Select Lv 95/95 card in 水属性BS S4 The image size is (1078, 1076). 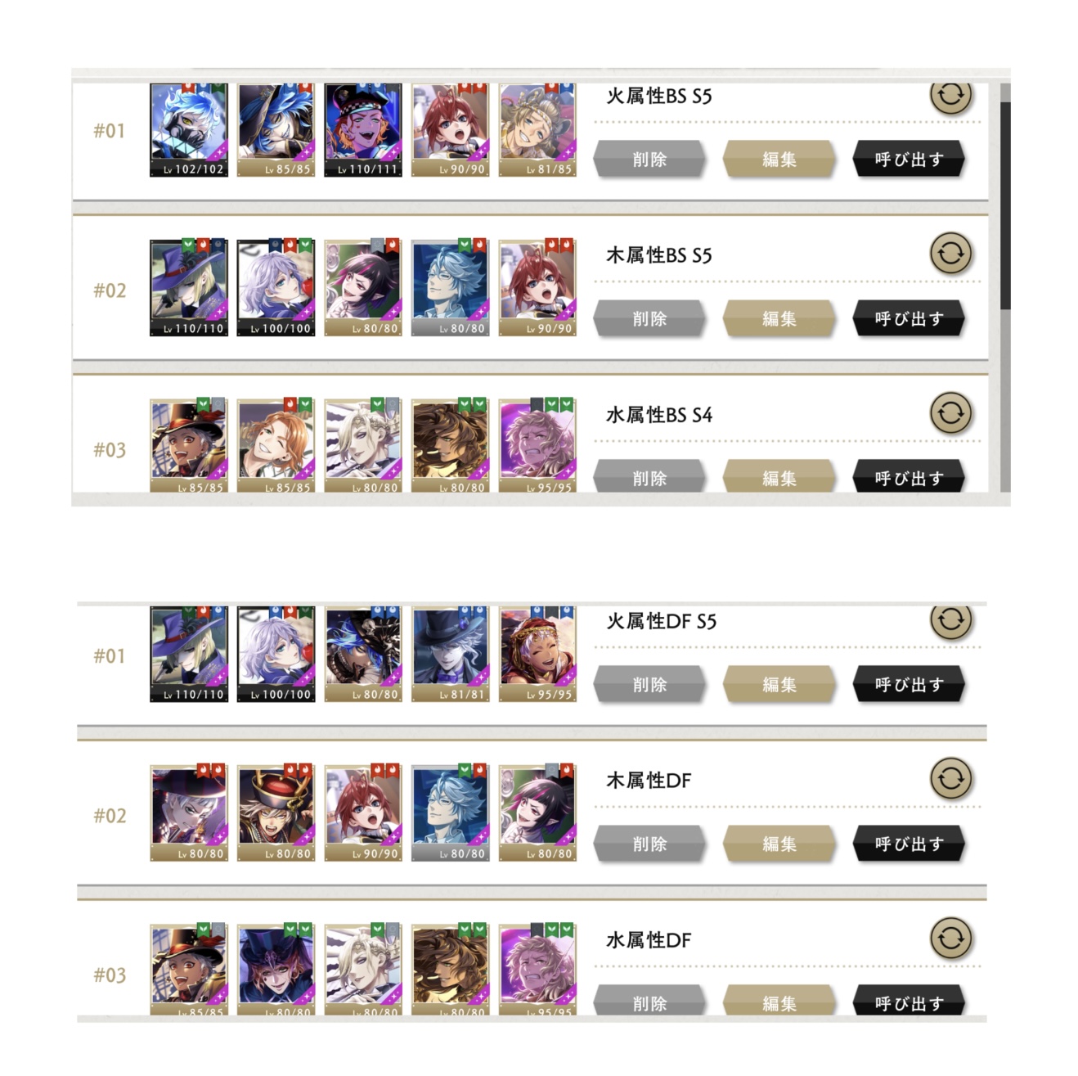coord(537,445)
